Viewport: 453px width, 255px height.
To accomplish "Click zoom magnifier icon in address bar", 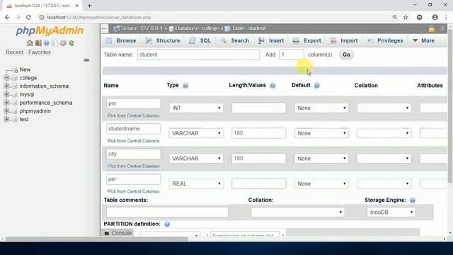I will (x=395, y=17).
